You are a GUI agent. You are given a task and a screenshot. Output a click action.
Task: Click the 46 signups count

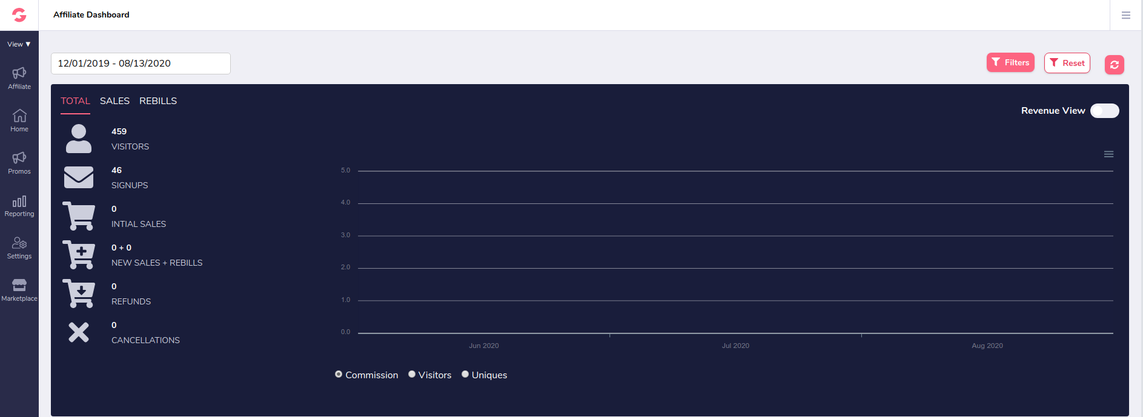(x=116, y=170)
